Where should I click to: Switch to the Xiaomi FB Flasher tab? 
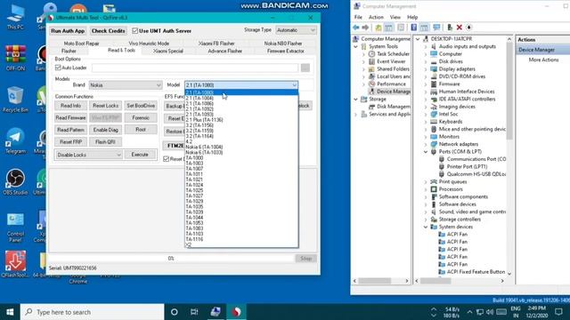(216, 44)
